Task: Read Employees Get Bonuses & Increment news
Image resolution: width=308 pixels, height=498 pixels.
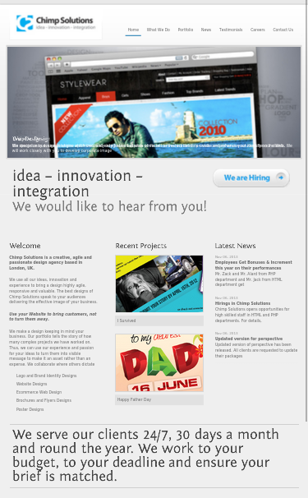Action: point(254,265)
